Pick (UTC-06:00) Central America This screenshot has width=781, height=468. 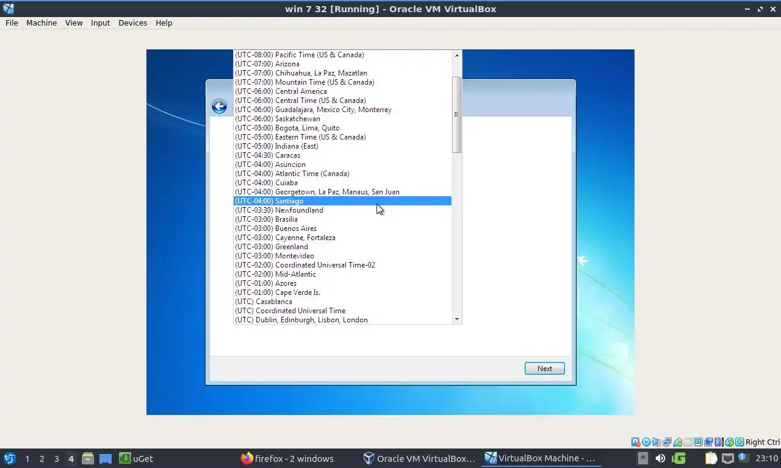(x=342, y=91)
